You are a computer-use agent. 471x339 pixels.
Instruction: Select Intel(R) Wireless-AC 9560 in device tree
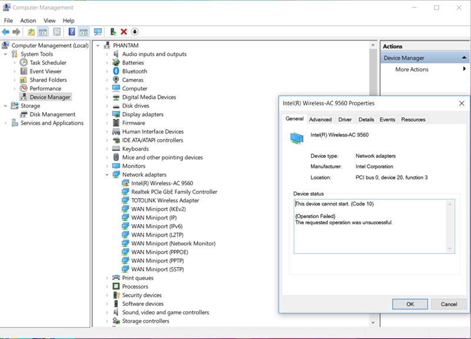pyautogui.click(x=162, y=183)
